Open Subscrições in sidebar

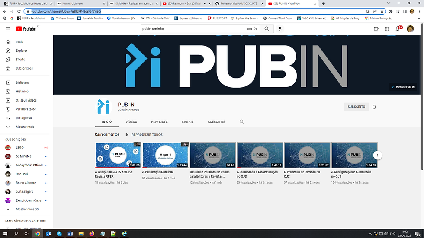(25, 68)
